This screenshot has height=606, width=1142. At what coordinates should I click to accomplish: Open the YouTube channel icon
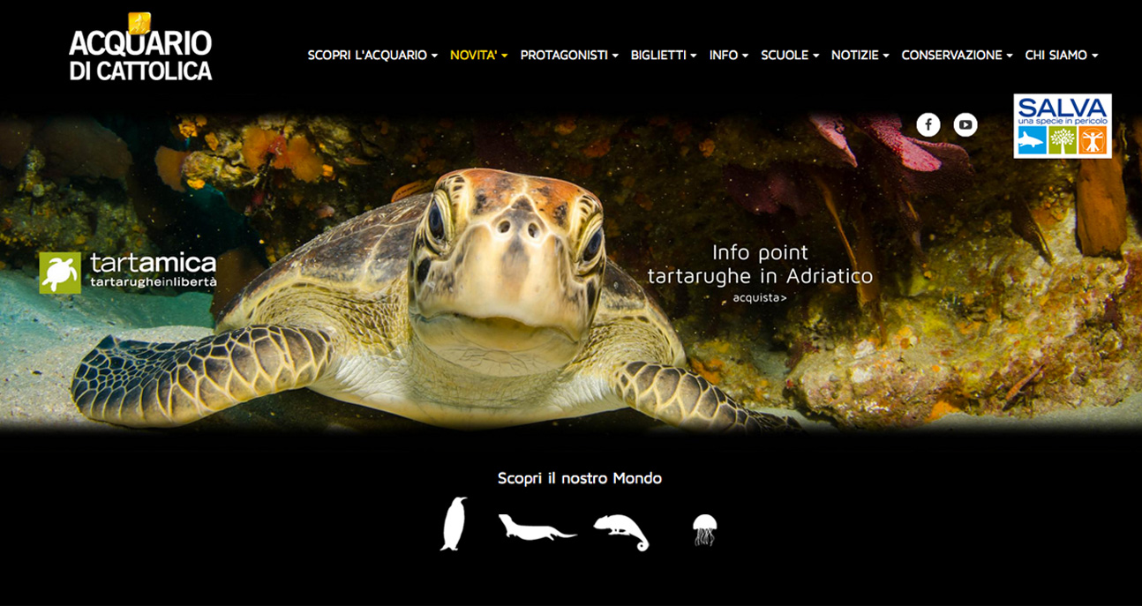(x=965, y=125)
